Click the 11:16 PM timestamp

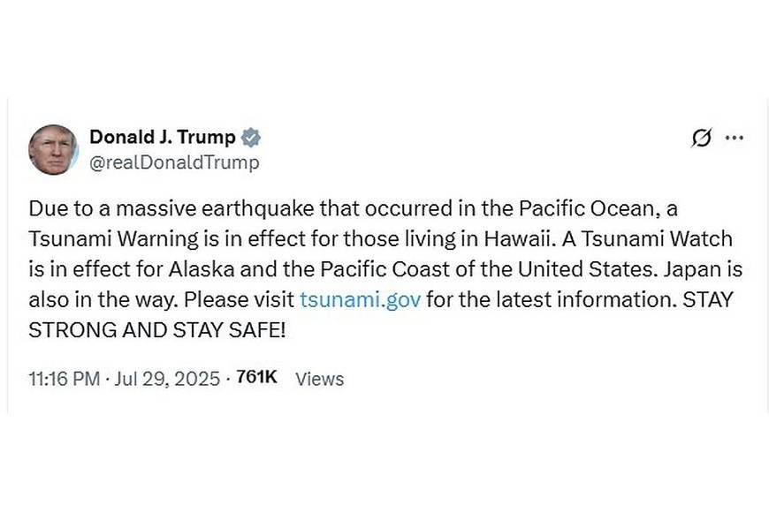click(x=63, y=379)
